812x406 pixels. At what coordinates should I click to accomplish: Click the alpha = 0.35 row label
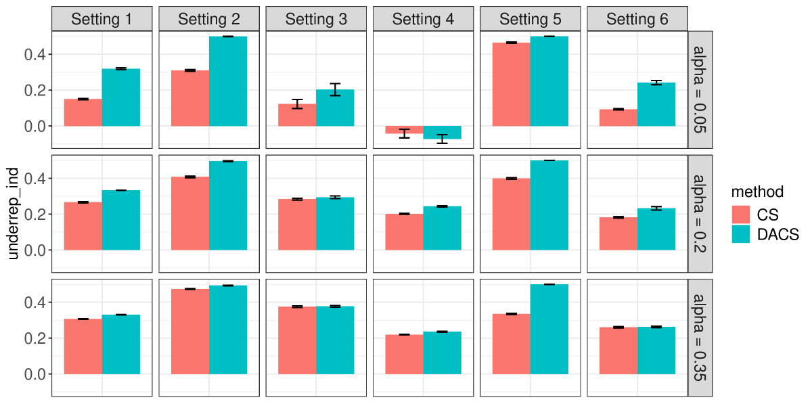click(x=700, y=338)
